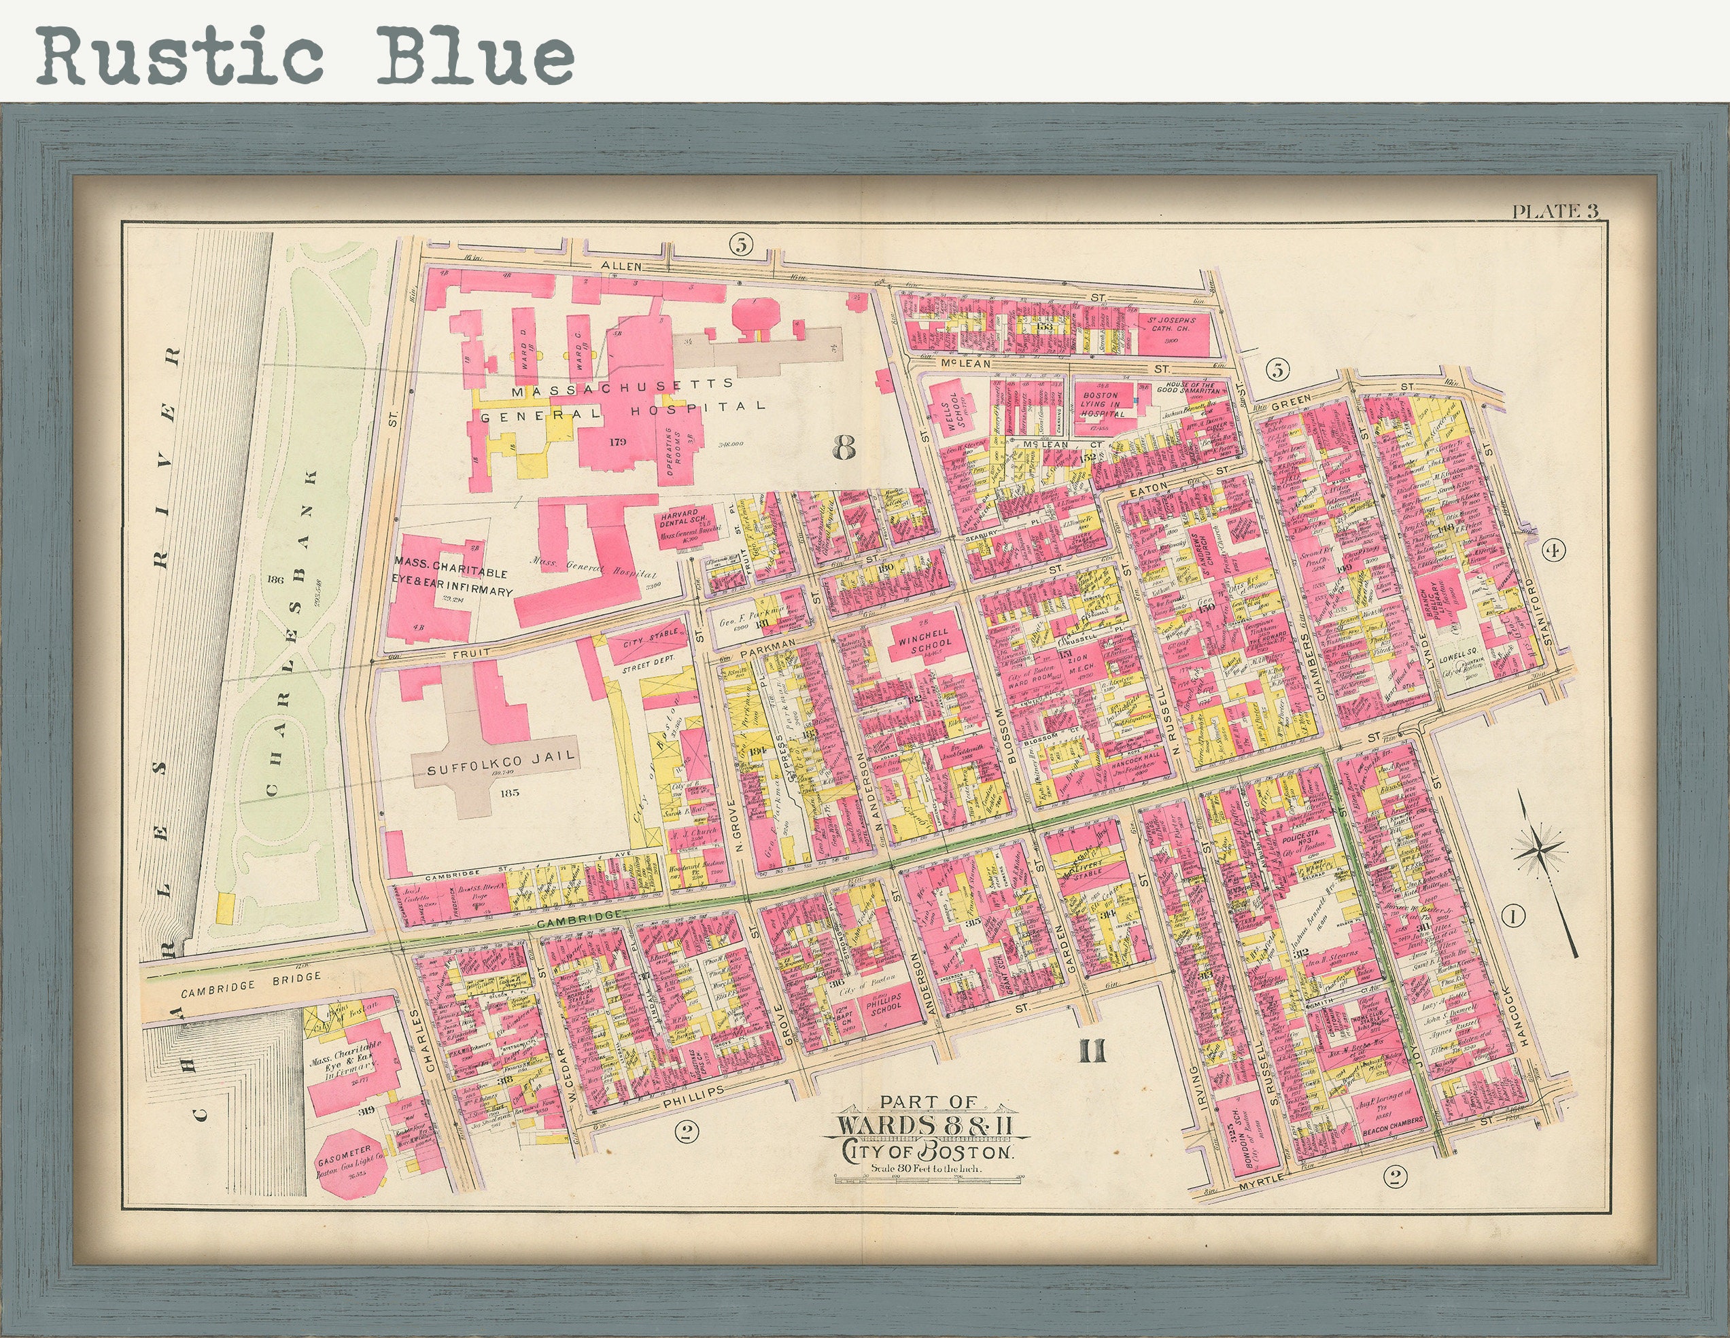Click the 'CHARLESBANK' park label

click(292, 633)
